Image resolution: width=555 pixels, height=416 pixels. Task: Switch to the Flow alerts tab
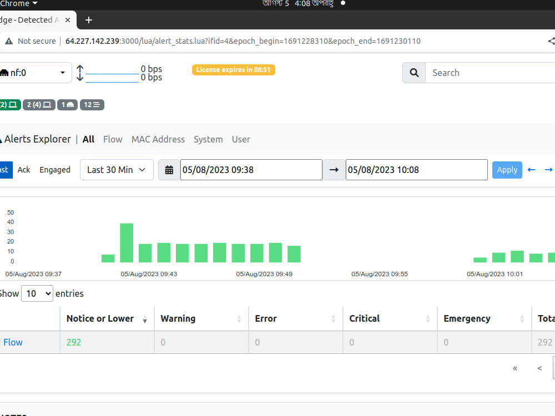click(x=113, y=139)
